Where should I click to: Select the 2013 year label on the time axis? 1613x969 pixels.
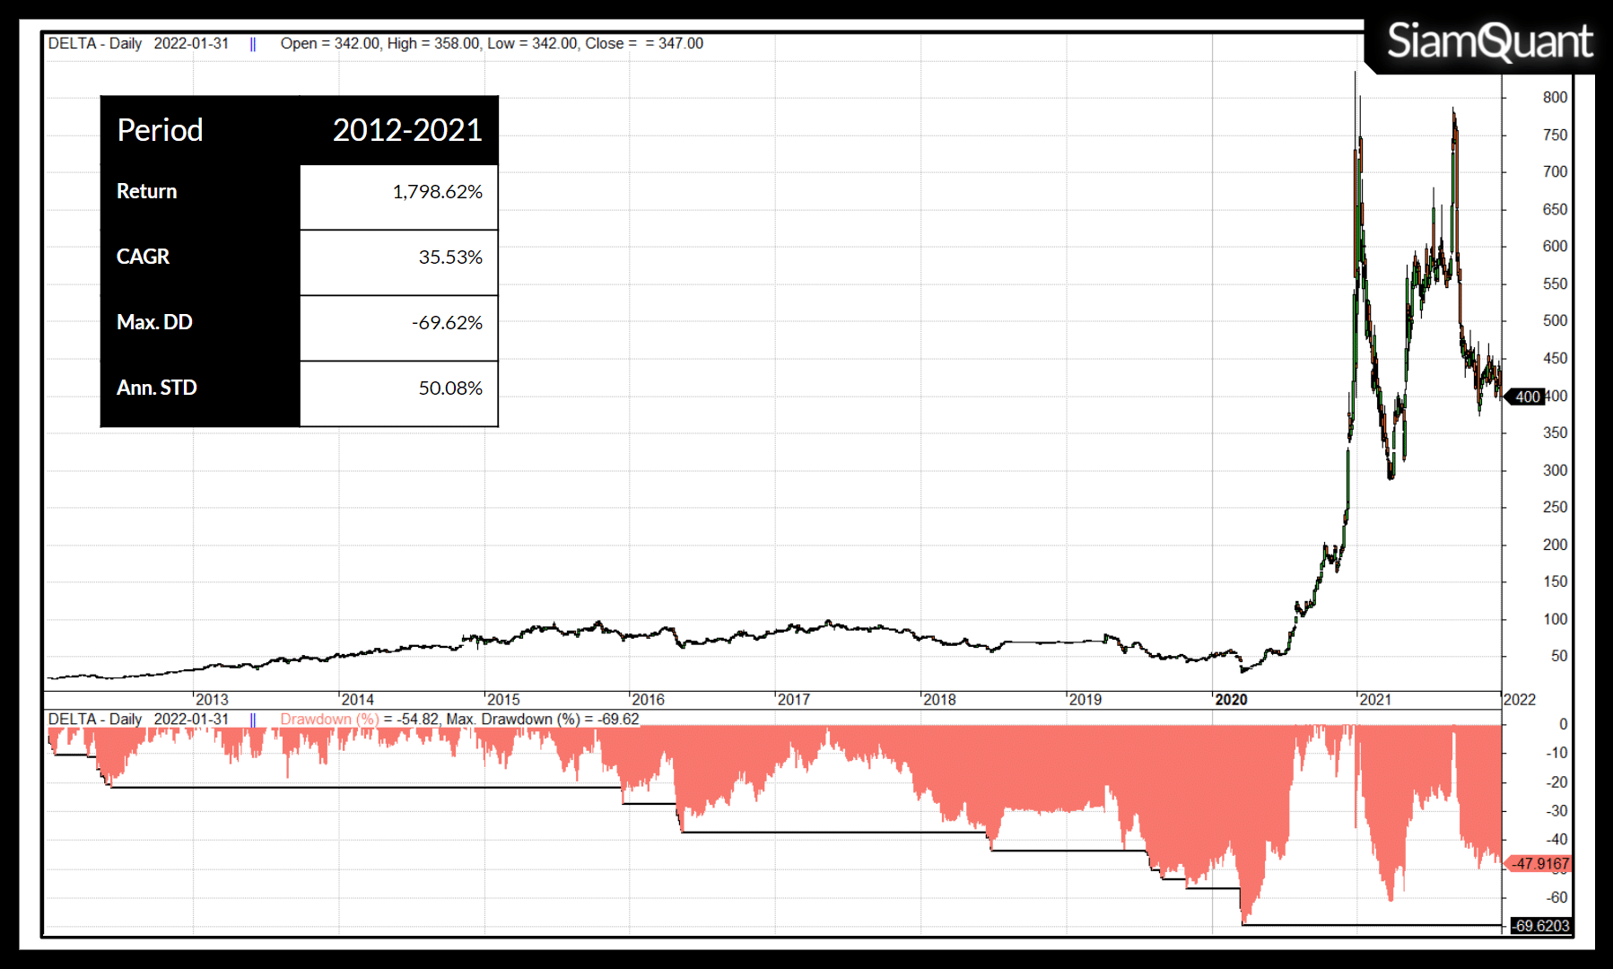[x=212, y=700]
